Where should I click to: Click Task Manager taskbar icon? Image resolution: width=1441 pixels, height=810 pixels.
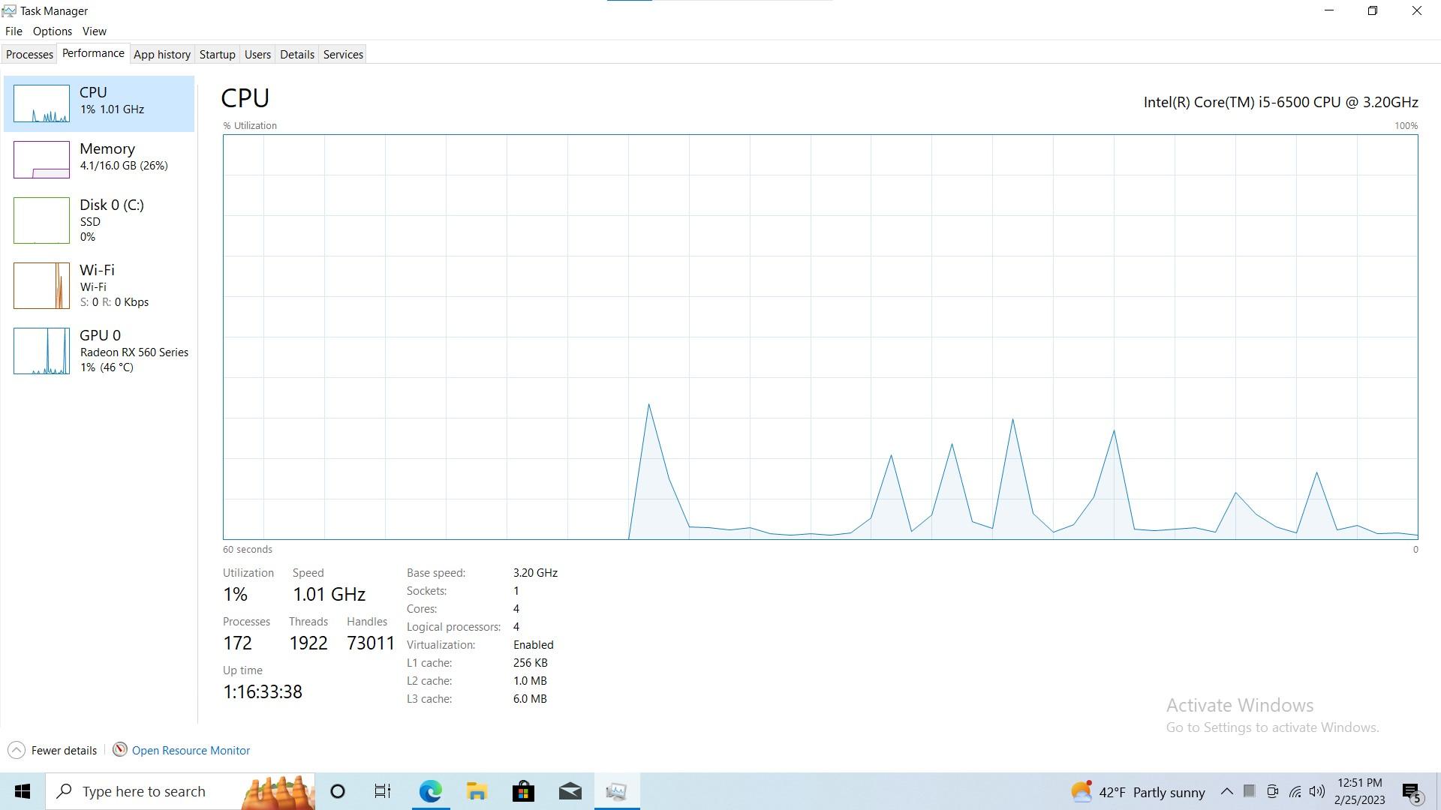(x=617, y=792)
